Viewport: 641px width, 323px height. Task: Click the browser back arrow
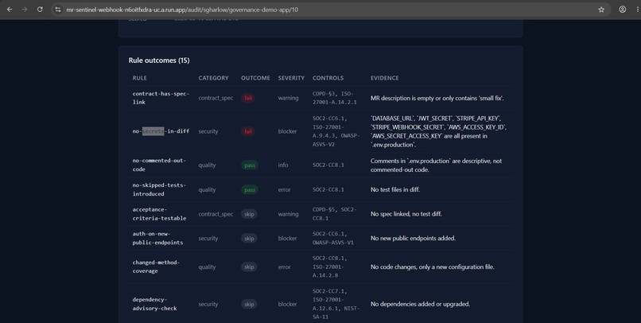coord(10,10)
